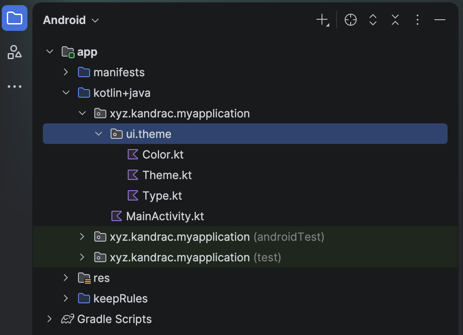Collapse the ui.theme package

pyautogui.click(x=98, y=134)
